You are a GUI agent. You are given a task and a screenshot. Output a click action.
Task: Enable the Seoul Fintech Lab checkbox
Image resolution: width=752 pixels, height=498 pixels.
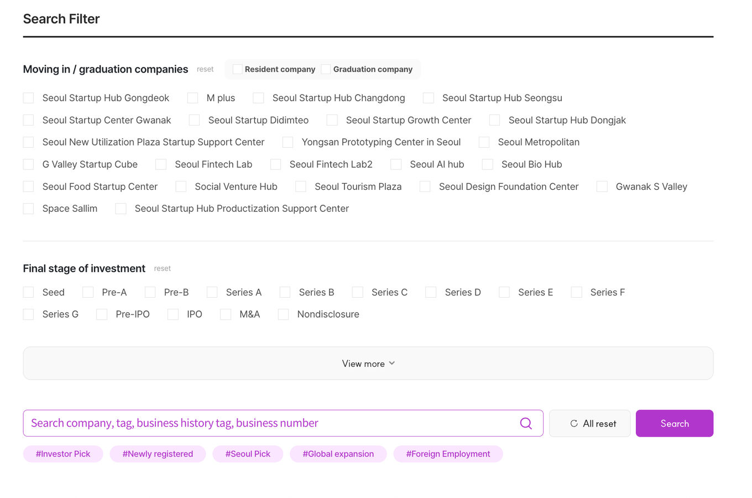pyautogui.click(x=161, y=164)
